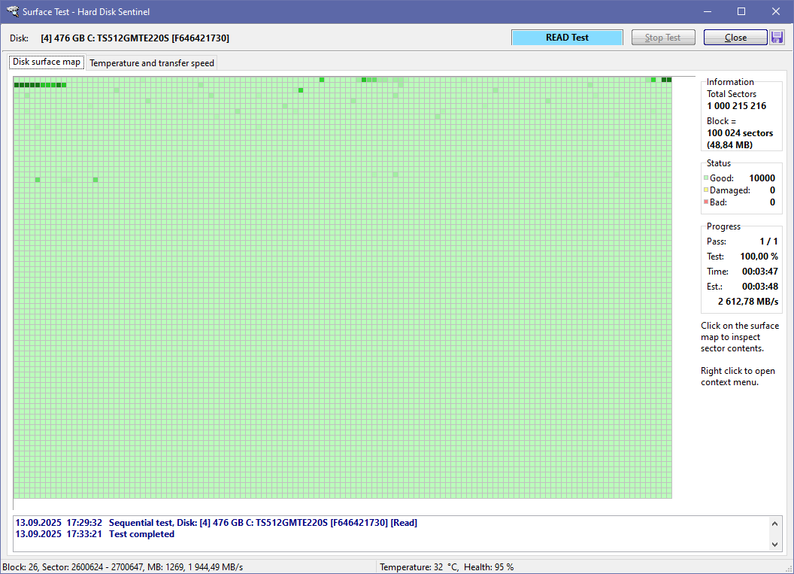Start the READ Test
The image size is (794, 574).
[566, 36]
